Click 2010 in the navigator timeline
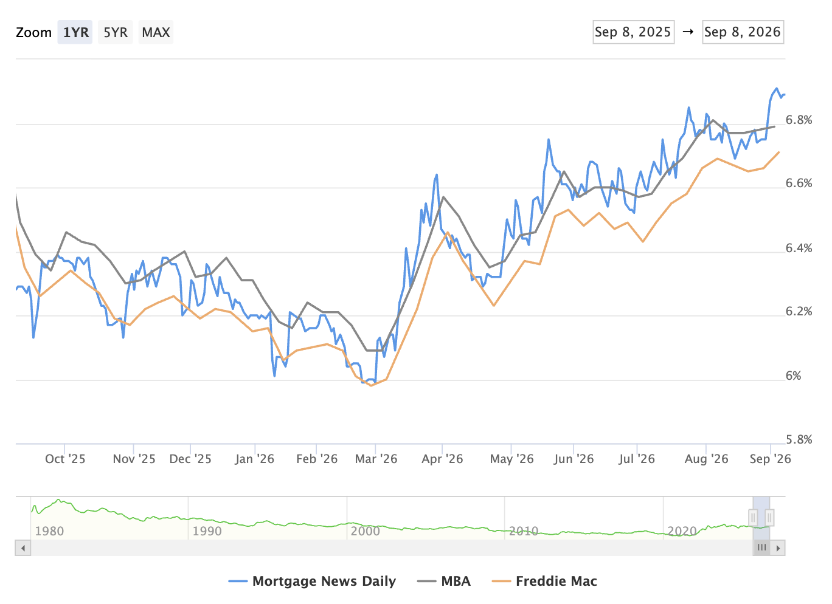This screenshot has height=604, width=832. (524, 531)
